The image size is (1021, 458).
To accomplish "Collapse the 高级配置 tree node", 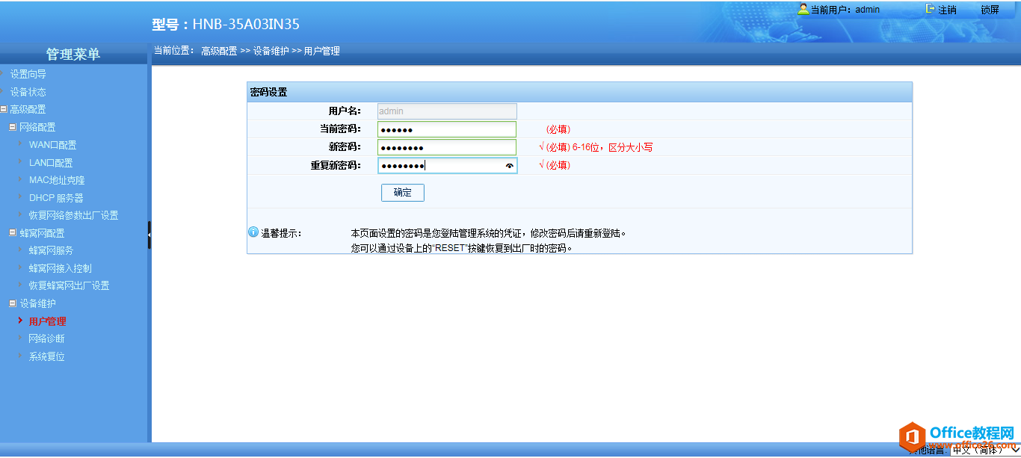I will point(4,109).
